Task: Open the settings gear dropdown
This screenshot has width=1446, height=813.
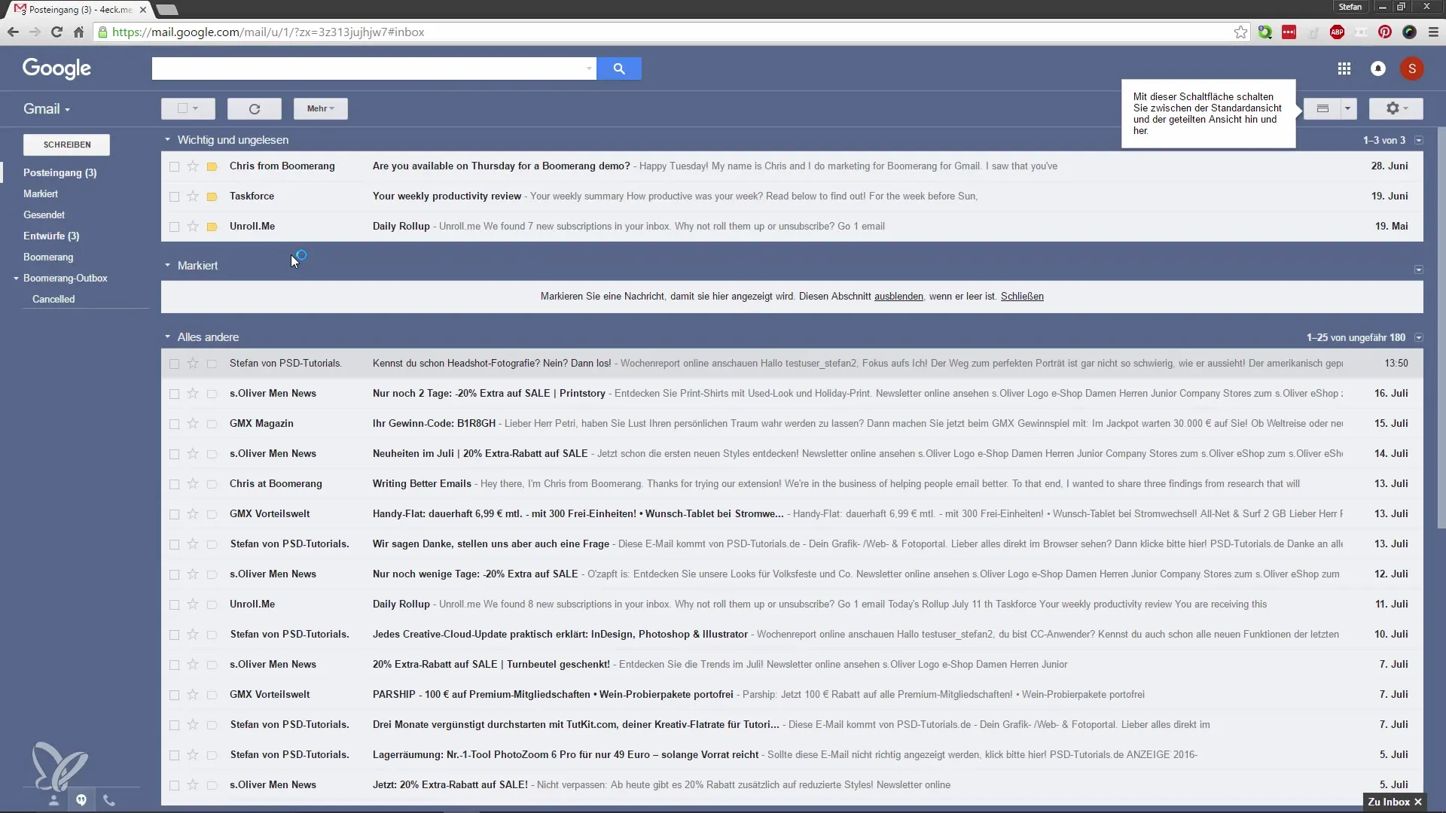Action: pyautogui.click(x=1396, y=108)
